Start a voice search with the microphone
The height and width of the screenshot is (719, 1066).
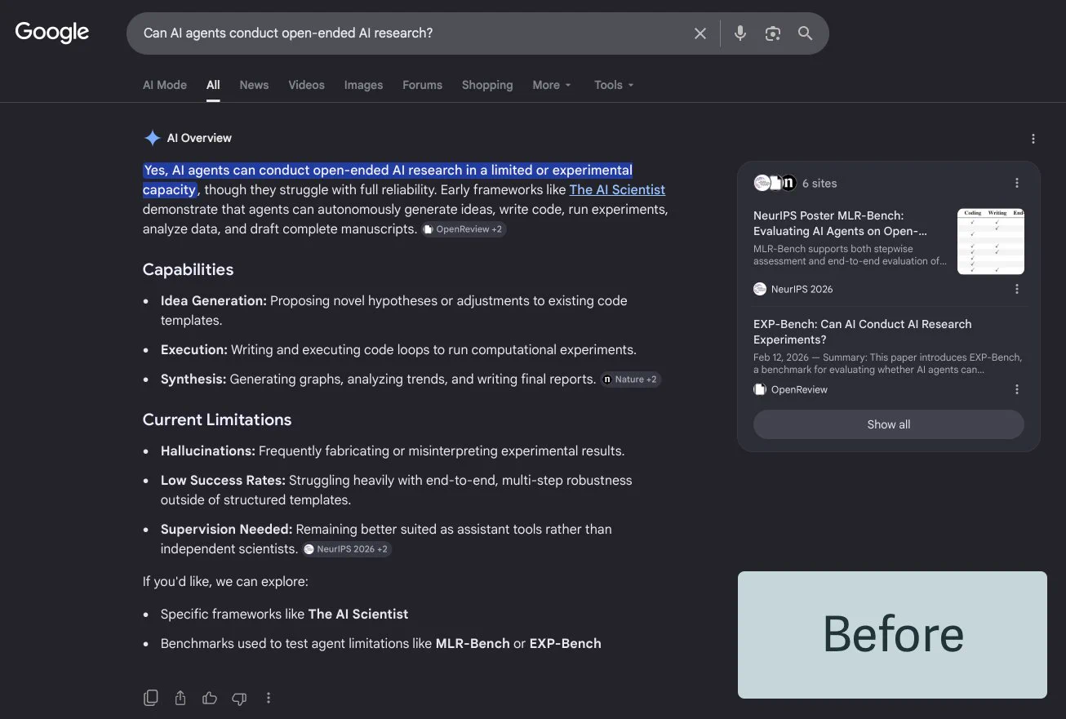pyautogui.click(x=740, y=33)
